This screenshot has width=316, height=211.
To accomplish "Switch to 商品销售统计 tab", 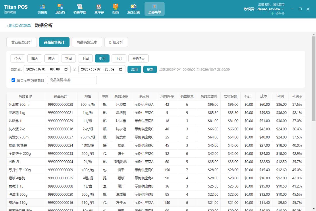I will point(54,42).
